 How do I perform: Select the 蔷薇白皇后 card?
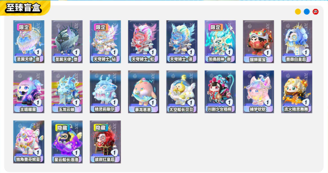click(297, 42)
